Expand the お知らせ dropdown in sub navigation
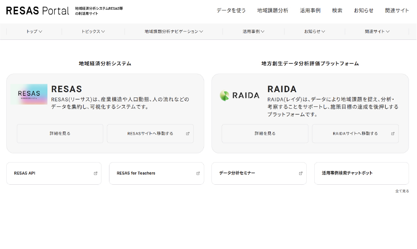 pyautogui.click(x=315, y=31)
